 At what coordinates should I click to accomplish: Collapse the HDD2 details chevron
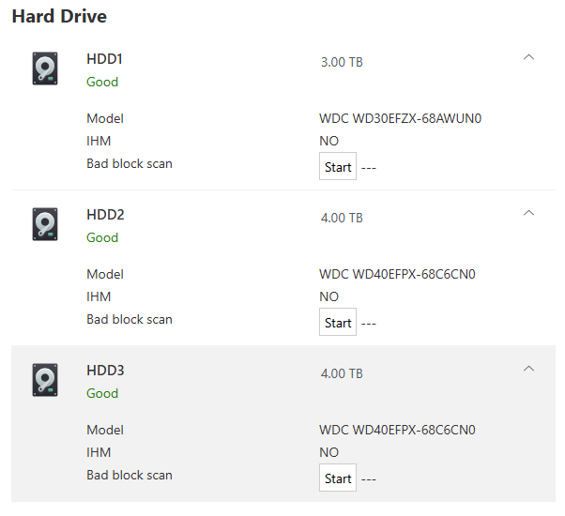(528, 214)
